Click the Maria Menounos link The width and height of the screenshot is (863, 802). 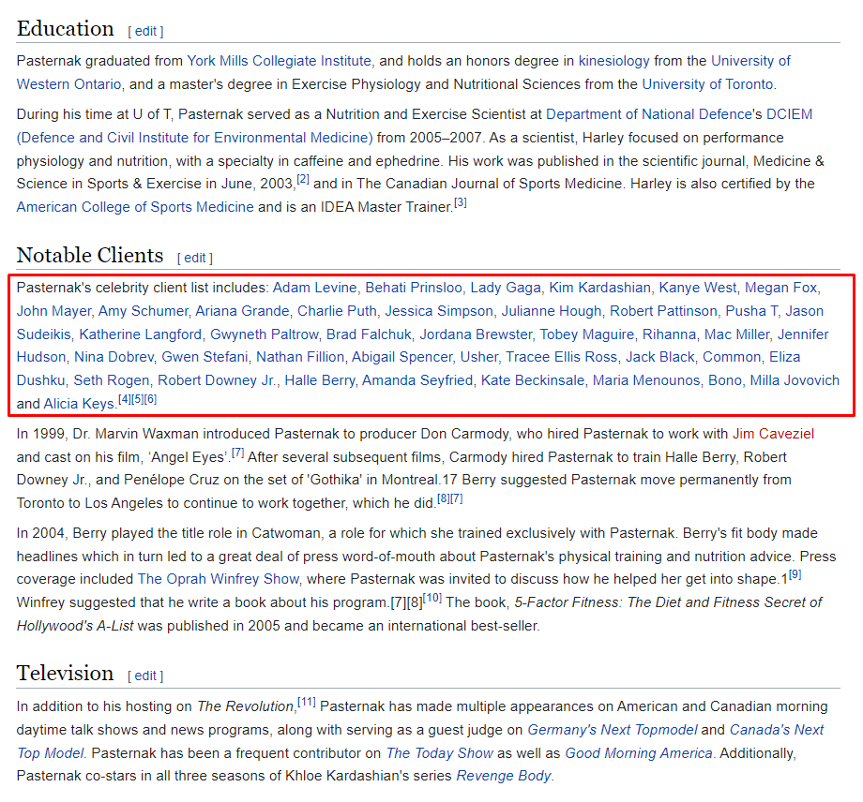[x=646, y=380]
